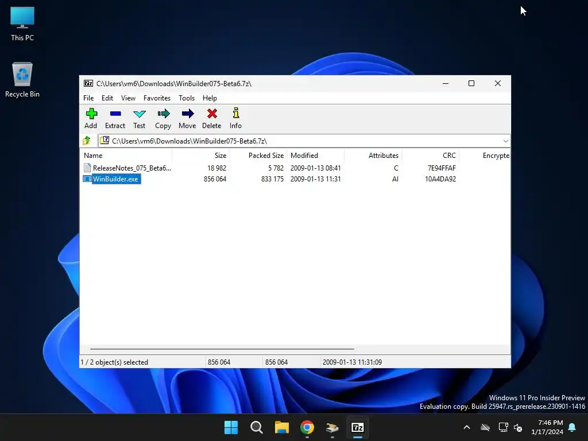
Task: Select the ReleaseNotes_075_Beta6 file name
Action: click(x=132, y=168)
